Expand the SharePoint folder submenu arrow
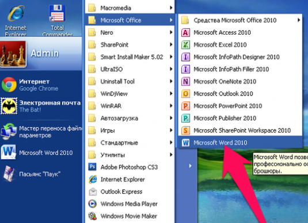This screenshot has height=223, width=308. click(171, 44)
